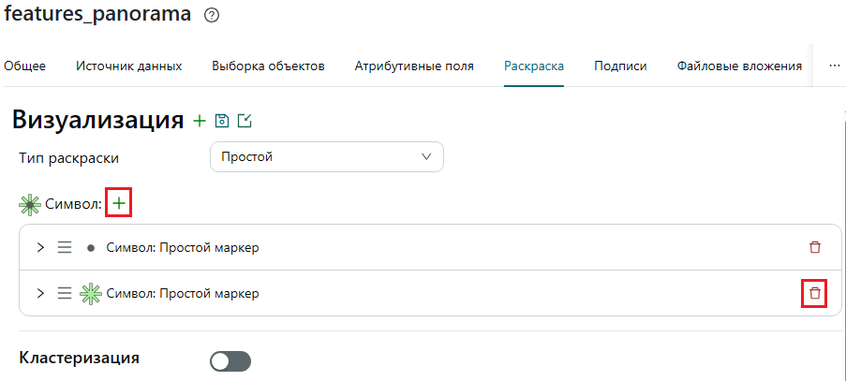Expand the first symbol row chevron

40,248
